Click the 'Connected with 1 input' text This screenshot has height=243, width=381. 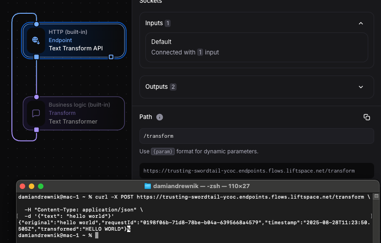[x=185, y=52]
